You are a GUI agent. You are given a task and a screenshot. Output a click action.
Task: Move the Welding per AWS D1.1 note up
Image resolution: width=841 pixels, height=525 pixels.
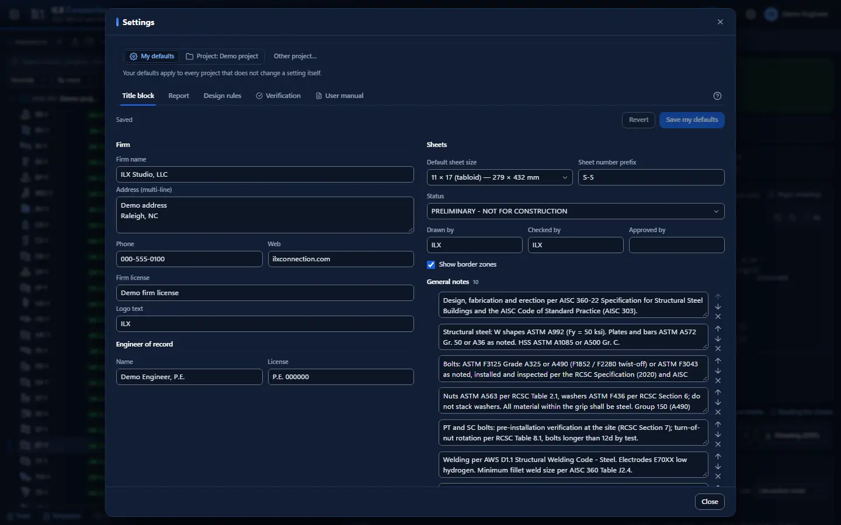(x=718, y=456)
